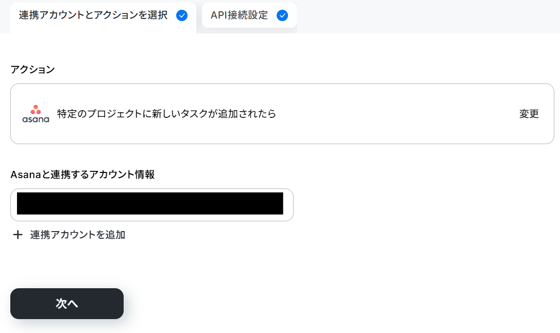Click left padding of the account dropdown field
The height and width of the screenshot is (333, 560).
pos(13,205)
